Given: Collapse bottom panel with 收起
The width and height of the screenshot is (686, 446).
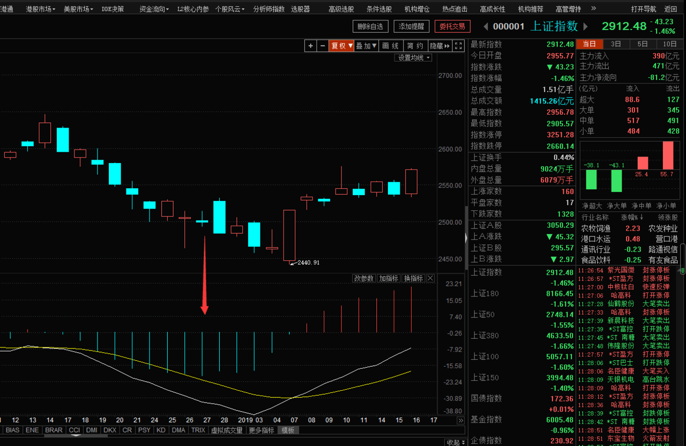Looking at the screenshot, I should tap(455, 442).
